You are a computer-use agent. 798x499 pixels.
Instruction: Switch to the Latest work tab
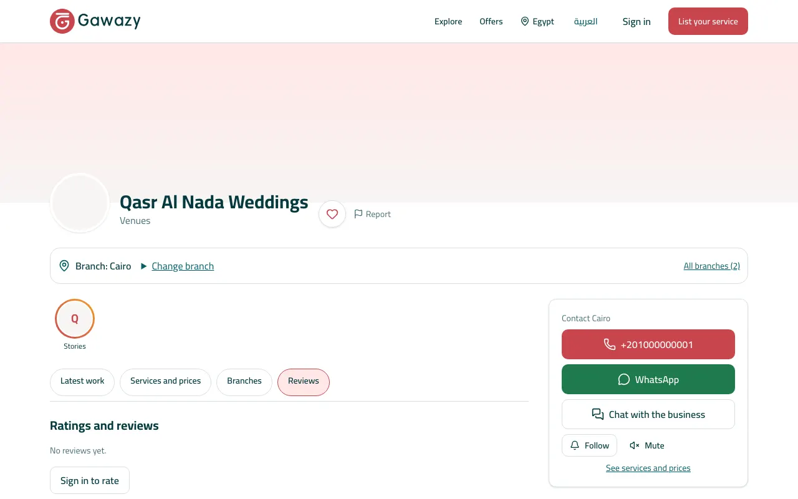click(x=82, y=382)
